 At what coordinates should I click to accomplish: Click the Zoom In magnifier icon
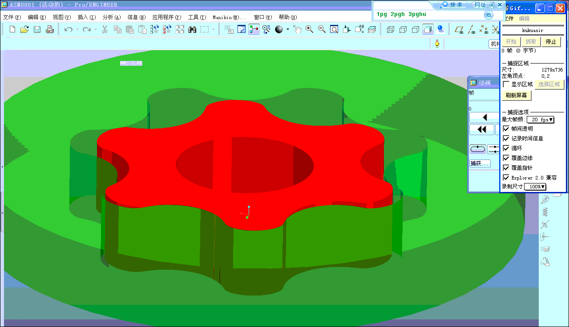tap(309, 29)
